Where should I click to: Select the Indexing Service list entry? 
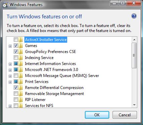click(x=39, y=58)
